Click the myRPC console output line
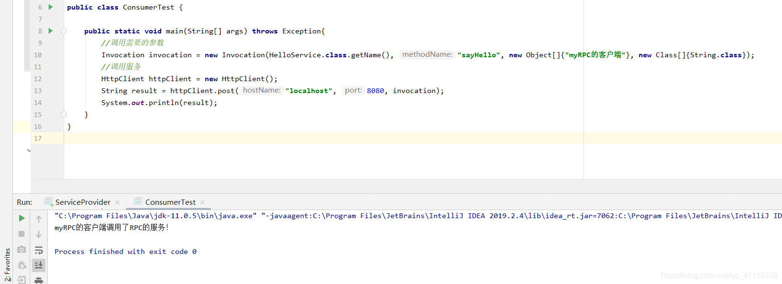Image resolution: width=782 pixels, height=284 pixels. (x=111, y=228)
